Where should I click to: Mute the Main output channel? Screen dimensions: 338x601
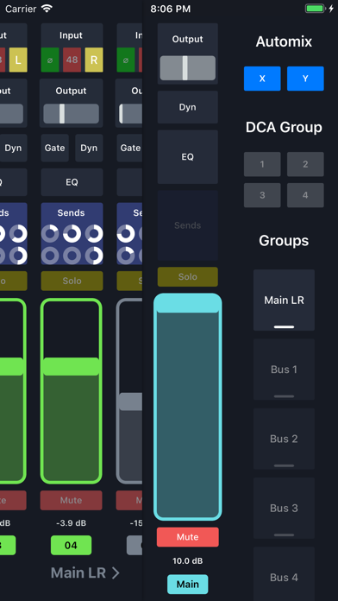188,537
